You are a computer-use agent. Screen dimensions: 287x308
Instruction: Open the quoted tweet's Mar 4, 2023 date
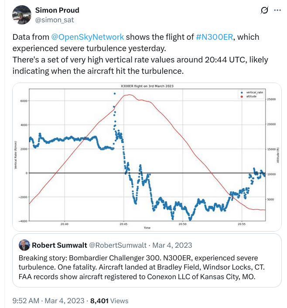172,245
